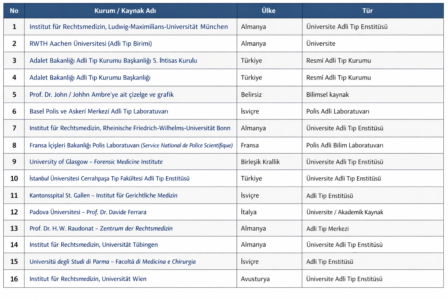448x299 pixels.
Task: Select Prof. Dr. John Ambre çizelge entry
Action: pyautogui.click(x=101, y=95)
